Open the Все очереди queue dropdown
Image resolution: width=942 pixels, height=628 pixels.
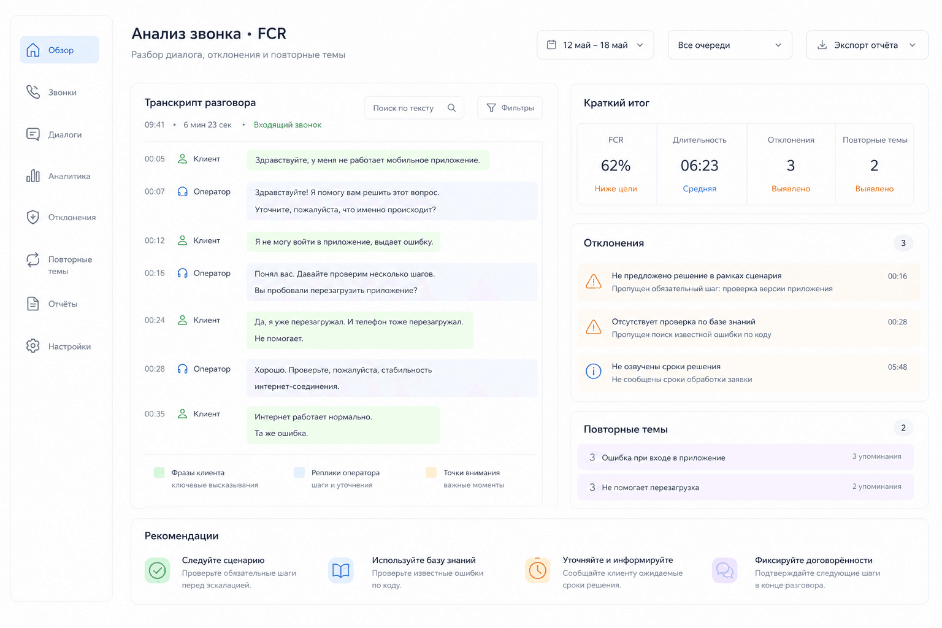tap(730, 45)
